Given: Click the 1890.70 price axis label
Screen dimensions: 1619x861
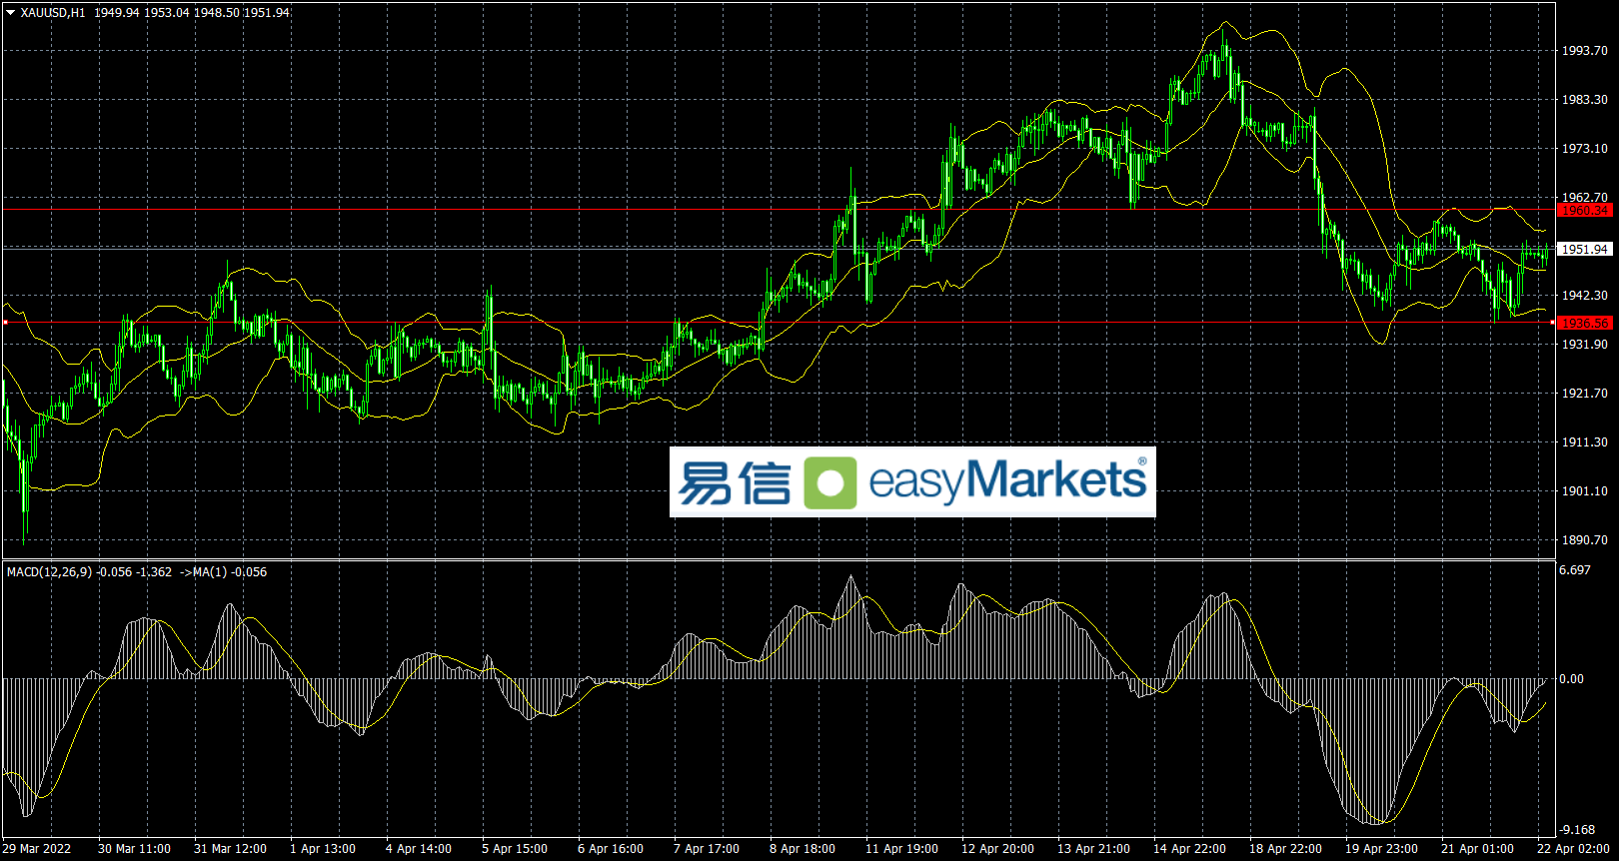Looking at the screenshot, I should (1585, 540).
